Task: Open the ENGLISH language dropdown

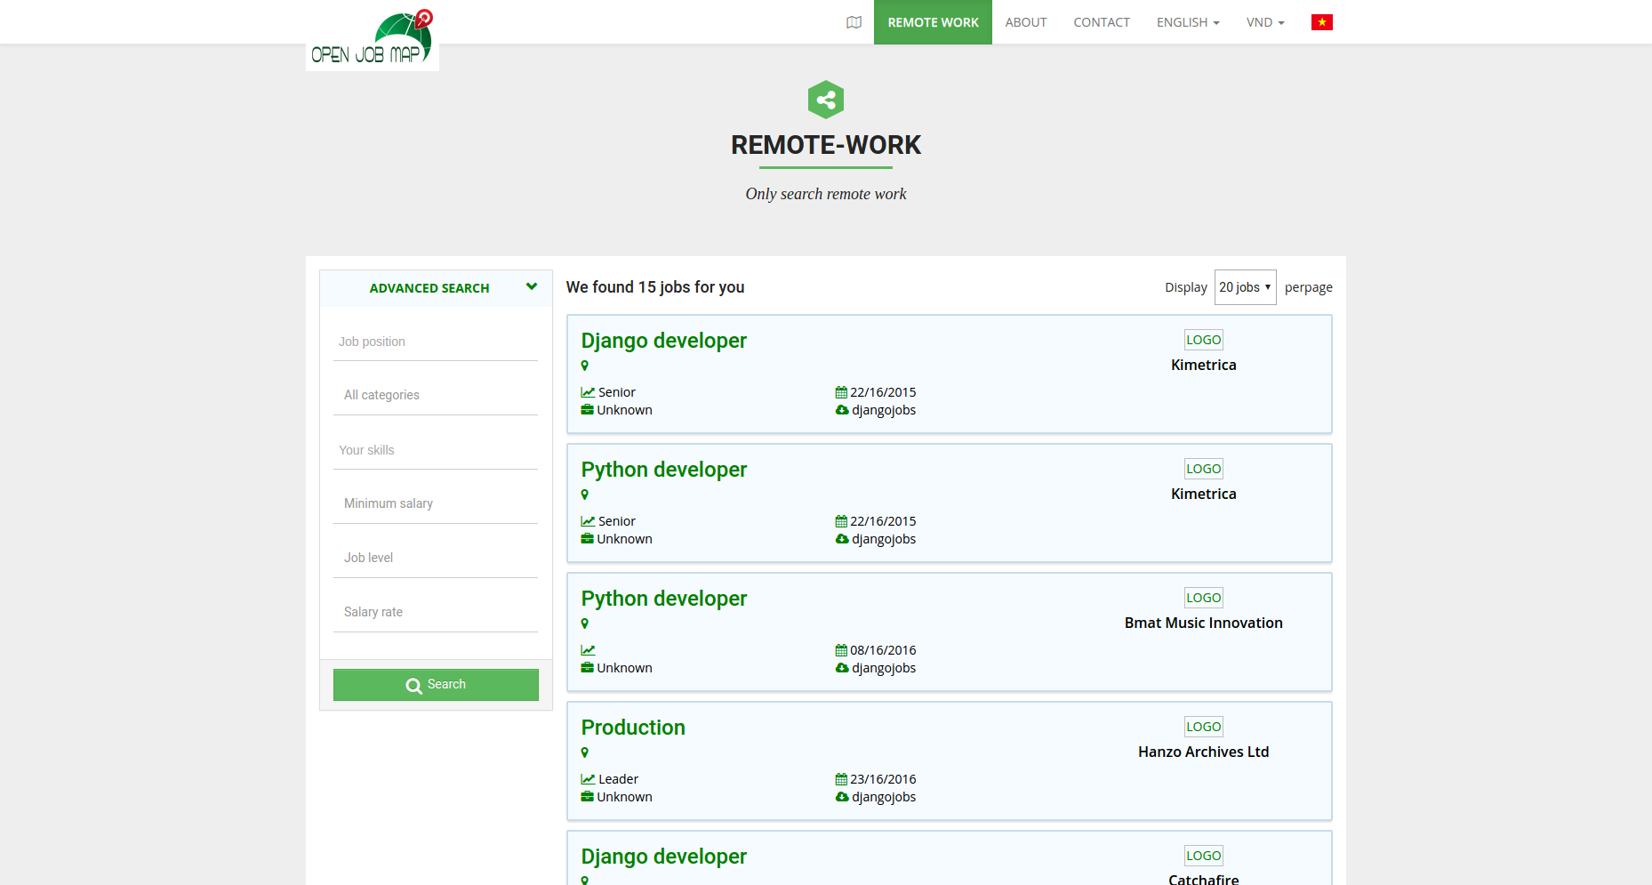Action: click(x=1187, y=22)
